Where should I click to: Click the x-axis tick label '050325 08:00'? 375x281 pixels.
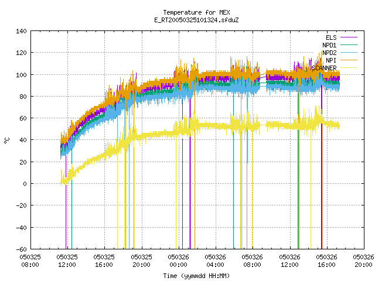[x=30, y=261]
